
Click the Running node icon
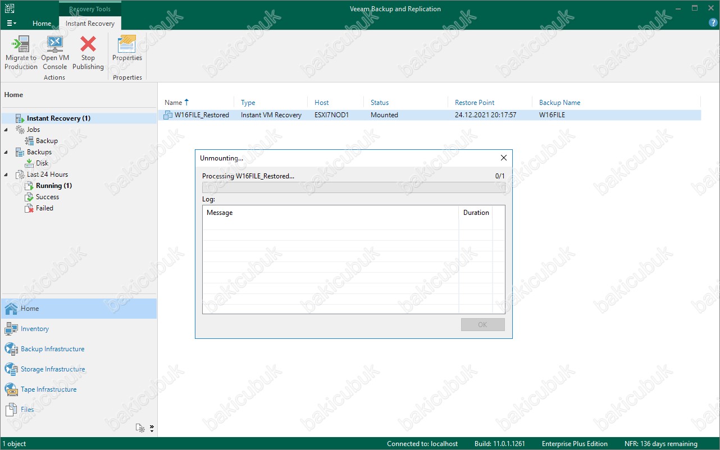tap(29, 186)
